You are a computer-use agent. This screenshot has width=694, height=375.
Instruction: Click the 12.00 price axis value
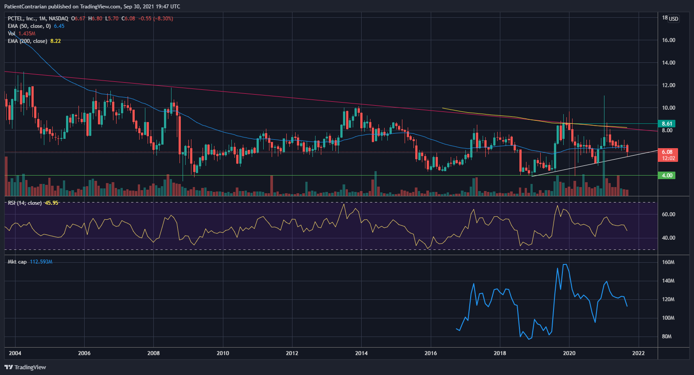click(x=668, y=85)
